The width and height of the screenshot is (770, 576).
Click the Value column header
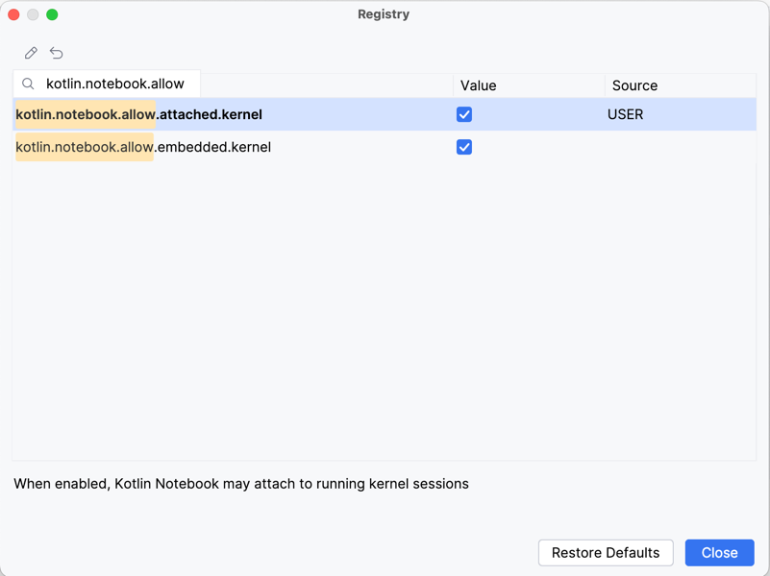click(x=478, y=85)
